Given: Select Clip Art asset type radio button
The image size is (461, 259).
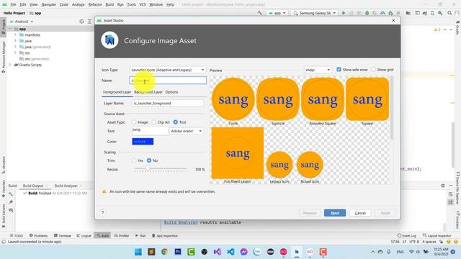Looking at the screenshot, I should (x=153, y=122).
